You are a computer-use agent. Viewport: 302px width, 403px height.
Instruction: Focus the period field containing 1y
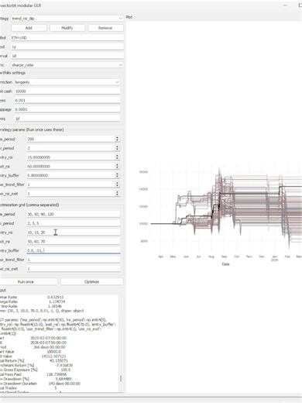[67, 46]
